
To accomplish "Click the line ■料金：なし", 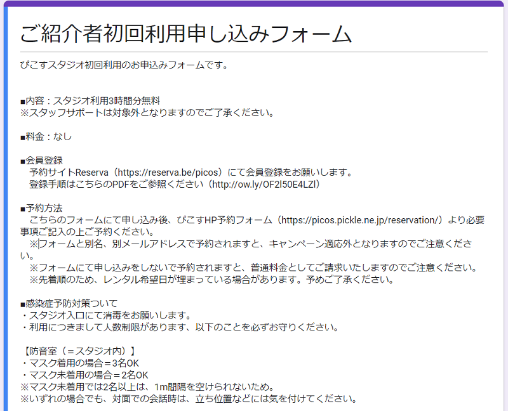I will (46, 136).
